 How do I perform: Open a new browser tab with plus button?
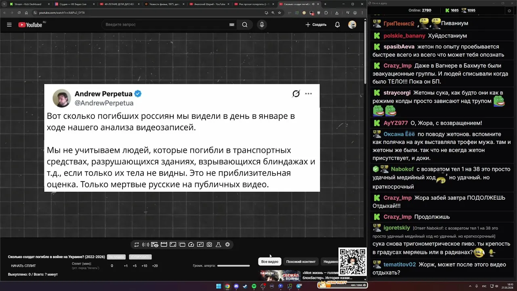325,4
